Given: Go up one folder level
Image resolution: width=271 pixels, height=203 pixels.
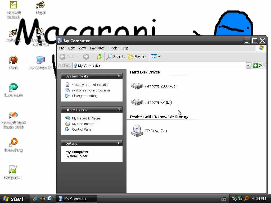Looking at the screenshot, I should [100, 57].
